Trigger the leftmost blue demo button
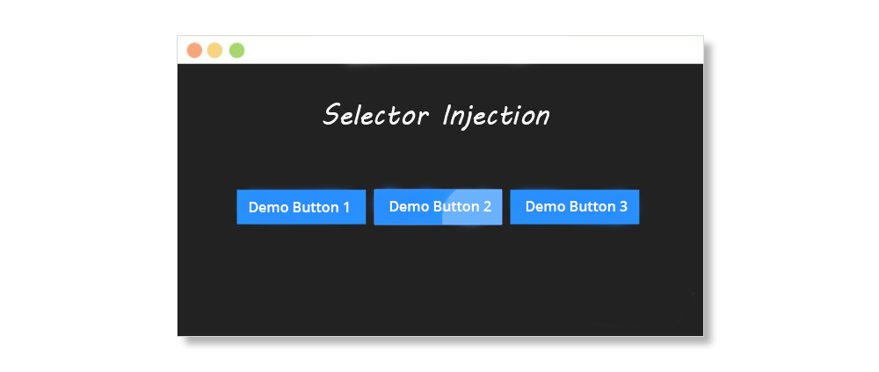The height and width of the screenshot is (372, 879). tap(301, 207)
